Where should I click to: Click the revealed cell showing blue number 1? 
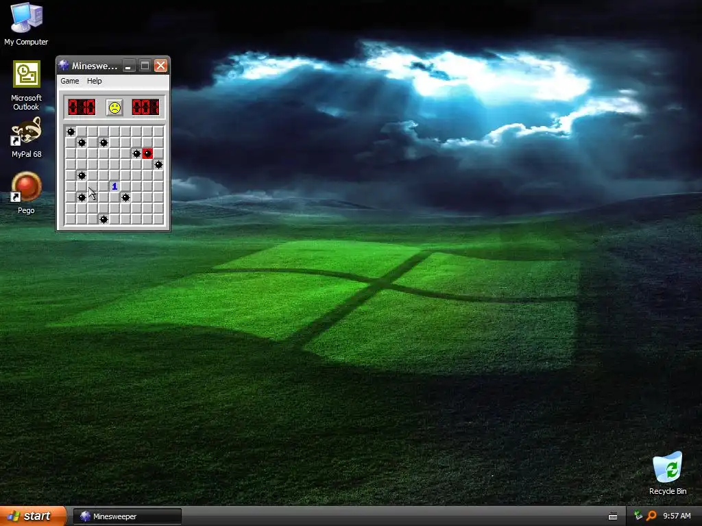[x=114, y=186]
